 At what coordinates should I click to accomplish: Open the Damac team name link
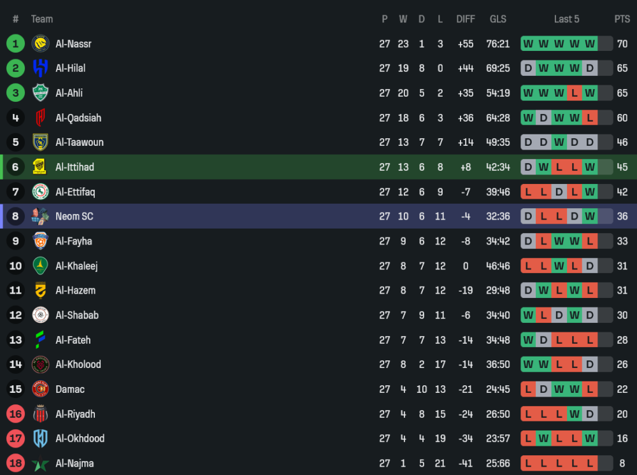pyautogui.click(x=70, y=389)
